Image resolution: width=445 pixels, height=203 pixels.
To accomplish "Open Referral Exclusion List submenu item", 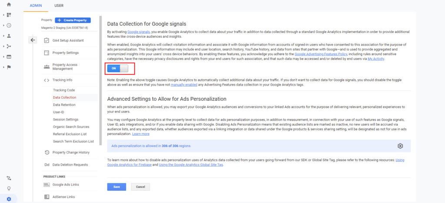I will [x=70, y=134].
